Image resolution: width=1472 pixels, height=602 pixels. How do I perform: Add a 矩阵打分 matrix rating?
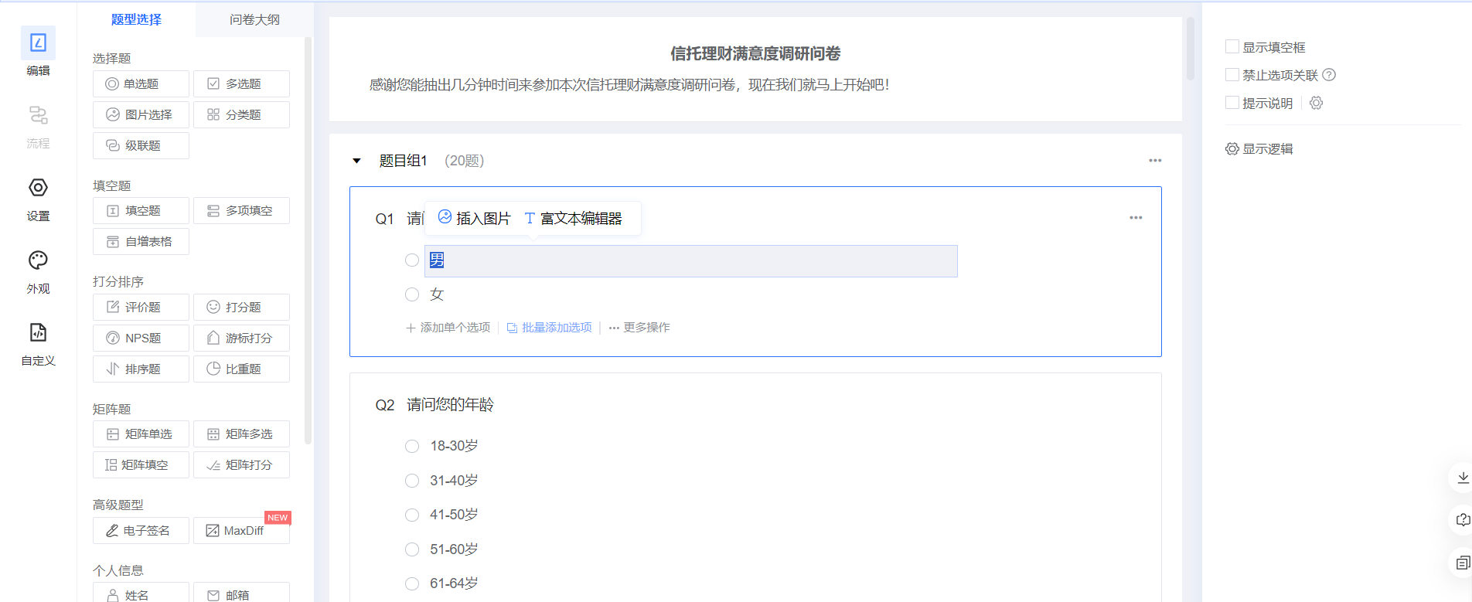[x=241, y=464]
